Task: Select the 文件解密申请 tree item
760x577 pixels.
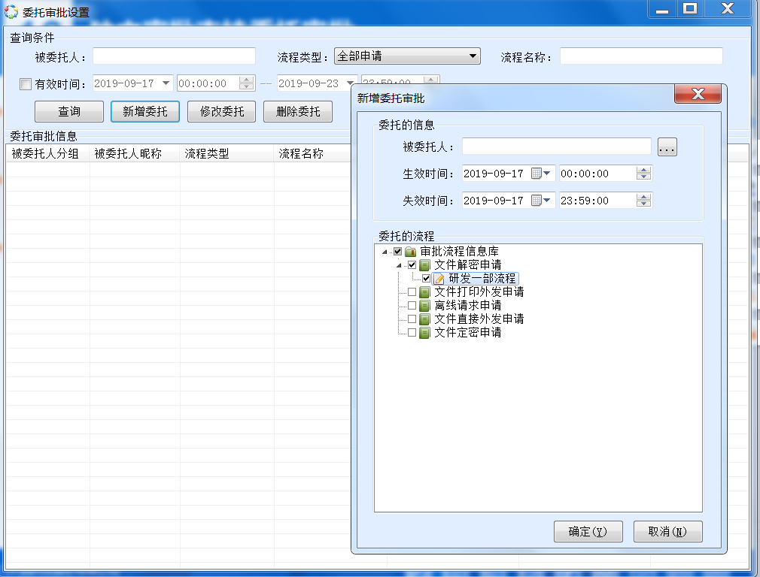Action: coord(468,264)
